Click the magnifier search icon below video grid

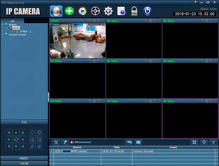(x=56, y=142)
